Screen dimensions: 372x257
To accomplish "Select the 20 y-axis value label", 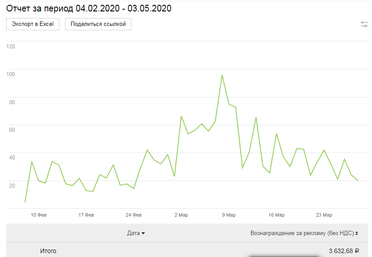I will tap(12, 185).
